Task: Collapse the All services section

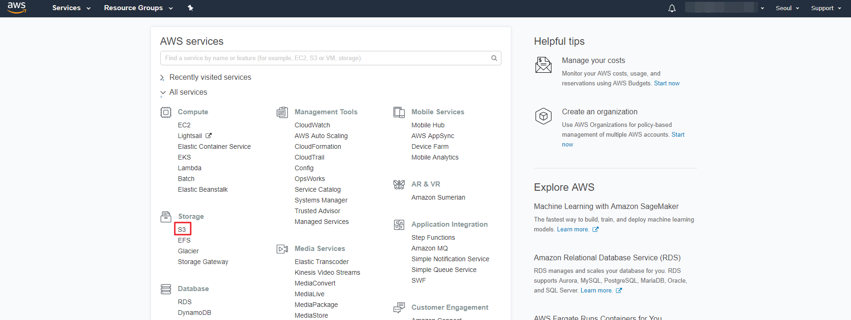Action: (188, 92)
